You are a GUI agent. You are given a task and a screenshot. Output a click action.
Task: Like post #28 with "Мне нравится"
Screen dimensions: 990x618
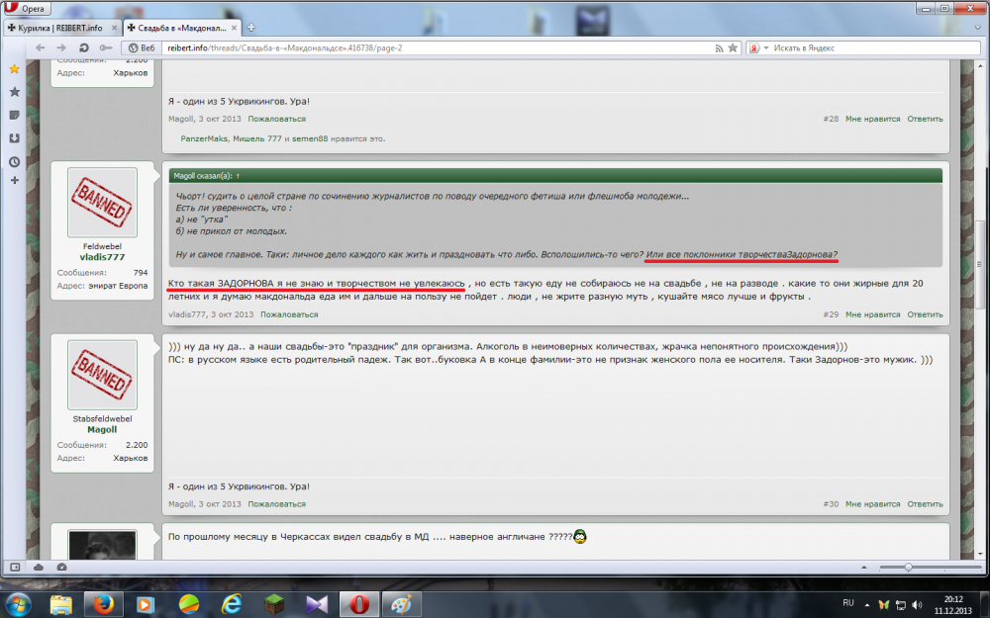(x=872, y=119)
